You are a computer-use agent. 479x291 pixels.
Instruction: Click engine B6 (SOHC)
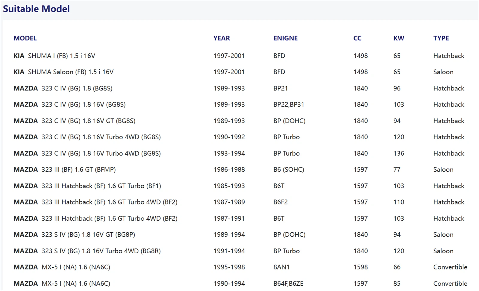click(x=289, y=169)
